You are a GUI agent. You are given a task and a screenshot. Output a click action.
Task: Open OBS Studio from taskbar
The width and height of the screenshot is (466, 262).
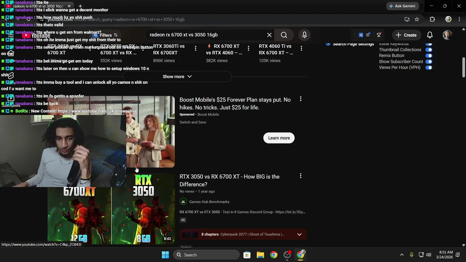[287, 255]
